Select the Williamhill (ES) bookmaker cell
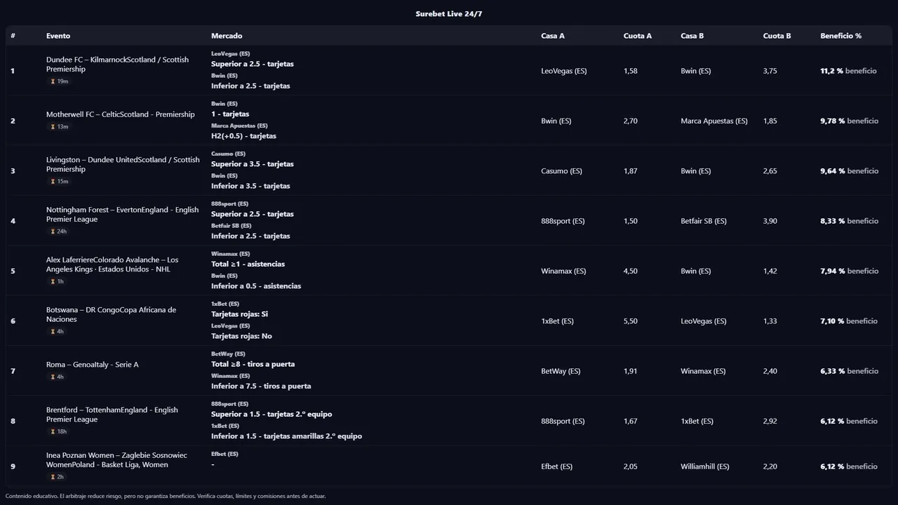This screenshot has height=505, width=898. (704, 466)
